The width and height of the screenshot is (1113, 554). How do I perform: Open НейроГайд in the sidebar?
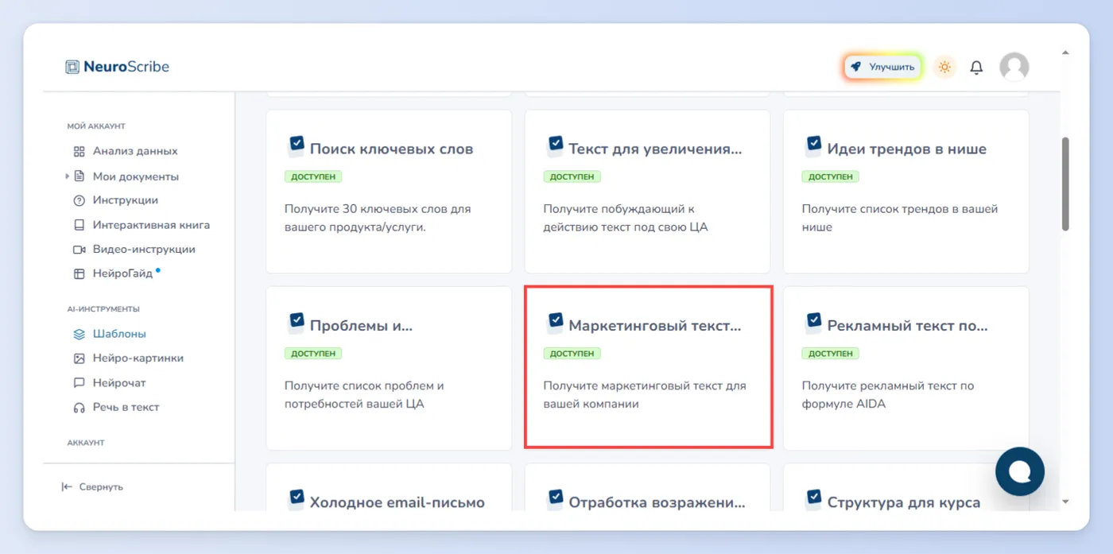click(122, 273)
